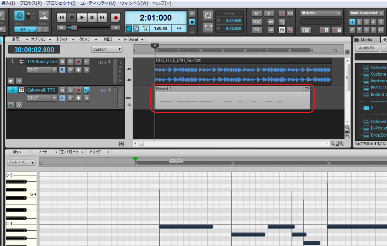This screenshot has height=246, width=387.
Task: Arm track 1 for recording
Action: click(x=78, y=62)
